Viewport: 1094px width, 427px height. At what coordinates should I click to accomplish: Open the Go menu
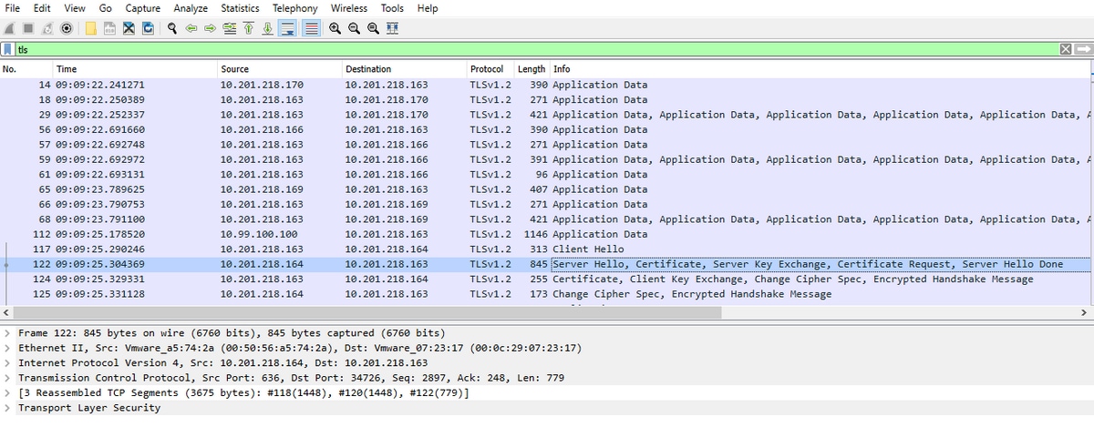pyautogui.click(x=106, y=8)
